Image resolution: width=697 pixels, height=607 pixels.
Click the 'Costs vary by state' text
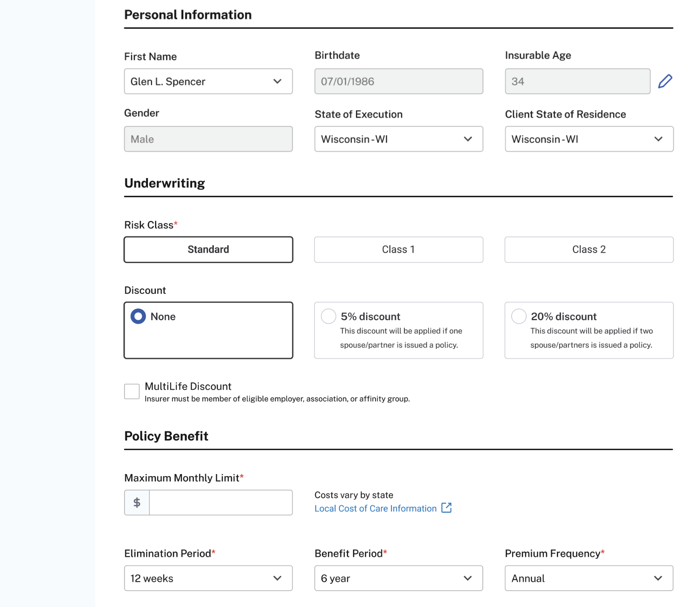(x=354, y=495)
